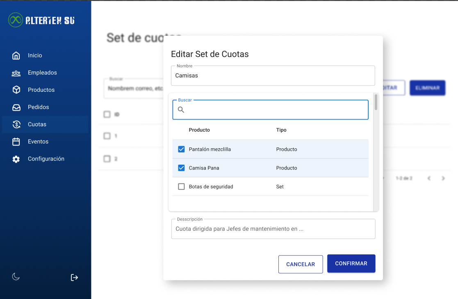Click the Set type cell for Botas
Screen dimensions: 458x299
coord(280,187)
